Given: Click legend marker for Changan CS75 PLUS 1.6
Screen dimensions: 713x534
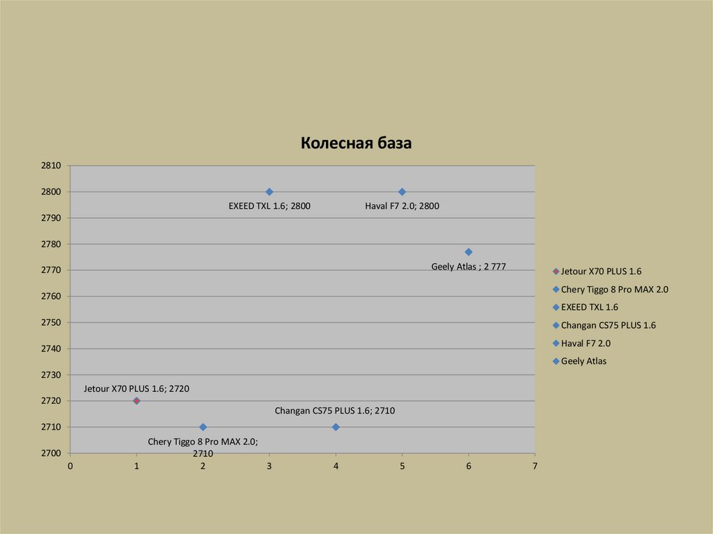Looking at the screenshot, I should [556, 325].
